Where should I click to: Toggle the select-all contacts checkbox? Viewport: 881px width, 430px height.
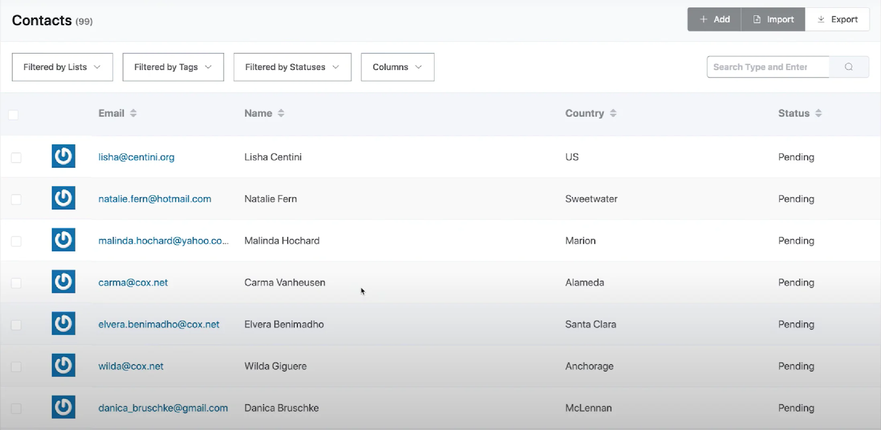[x=14, y=115]
